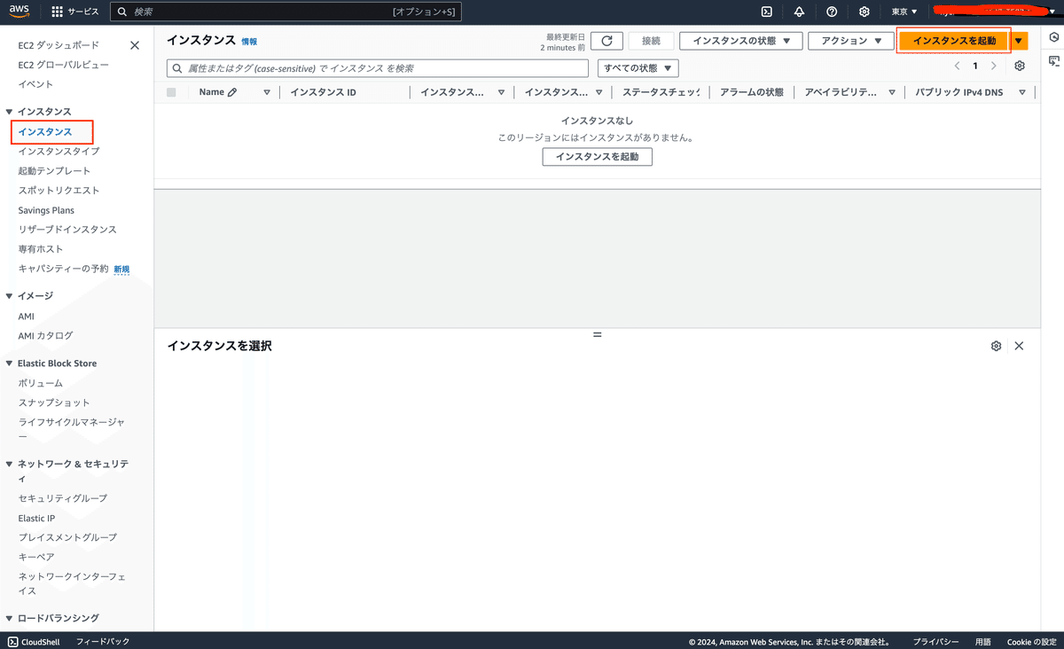Open details panel preferences gear
The height and width of the screenshot is (649, 1064).
996,346
